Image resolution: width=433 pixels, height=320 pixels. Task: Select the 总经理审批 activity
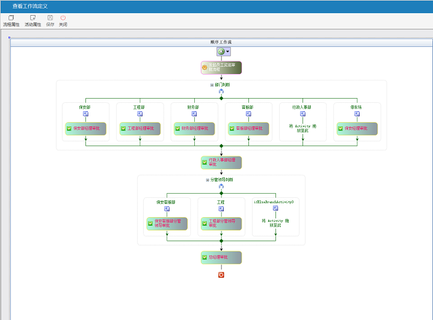[x=221, y=257]
